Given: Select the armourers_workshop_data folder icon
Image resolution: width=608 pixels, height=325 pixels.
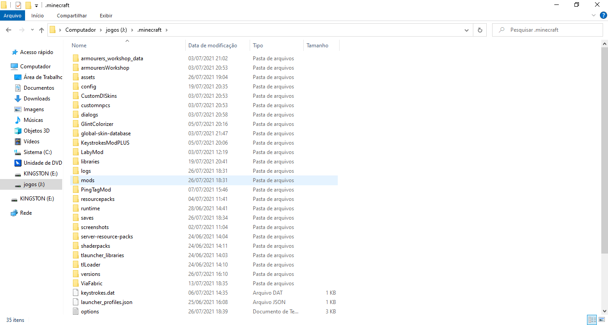Looking at the screenshot, I should [75, 58].
